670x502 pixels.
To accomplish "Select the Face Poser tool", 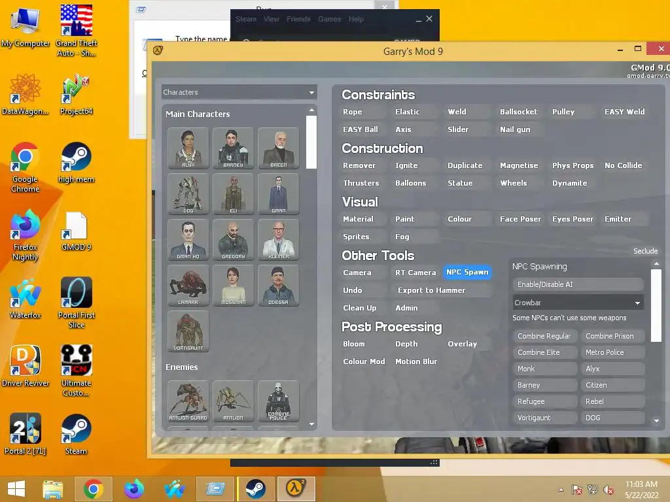I will click(520, 219).
